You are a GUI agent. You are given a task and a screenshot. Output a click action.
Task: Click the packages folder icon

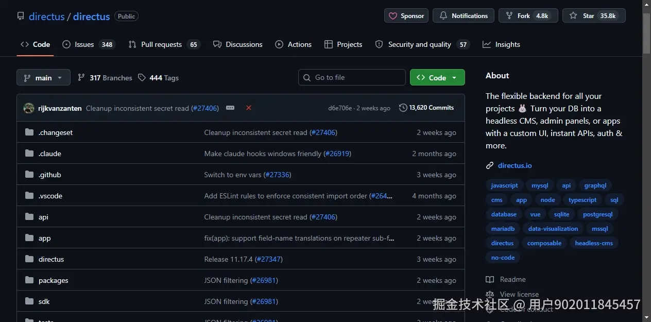click(29, 280)
